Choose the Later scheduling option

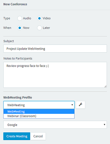(39, 28)
